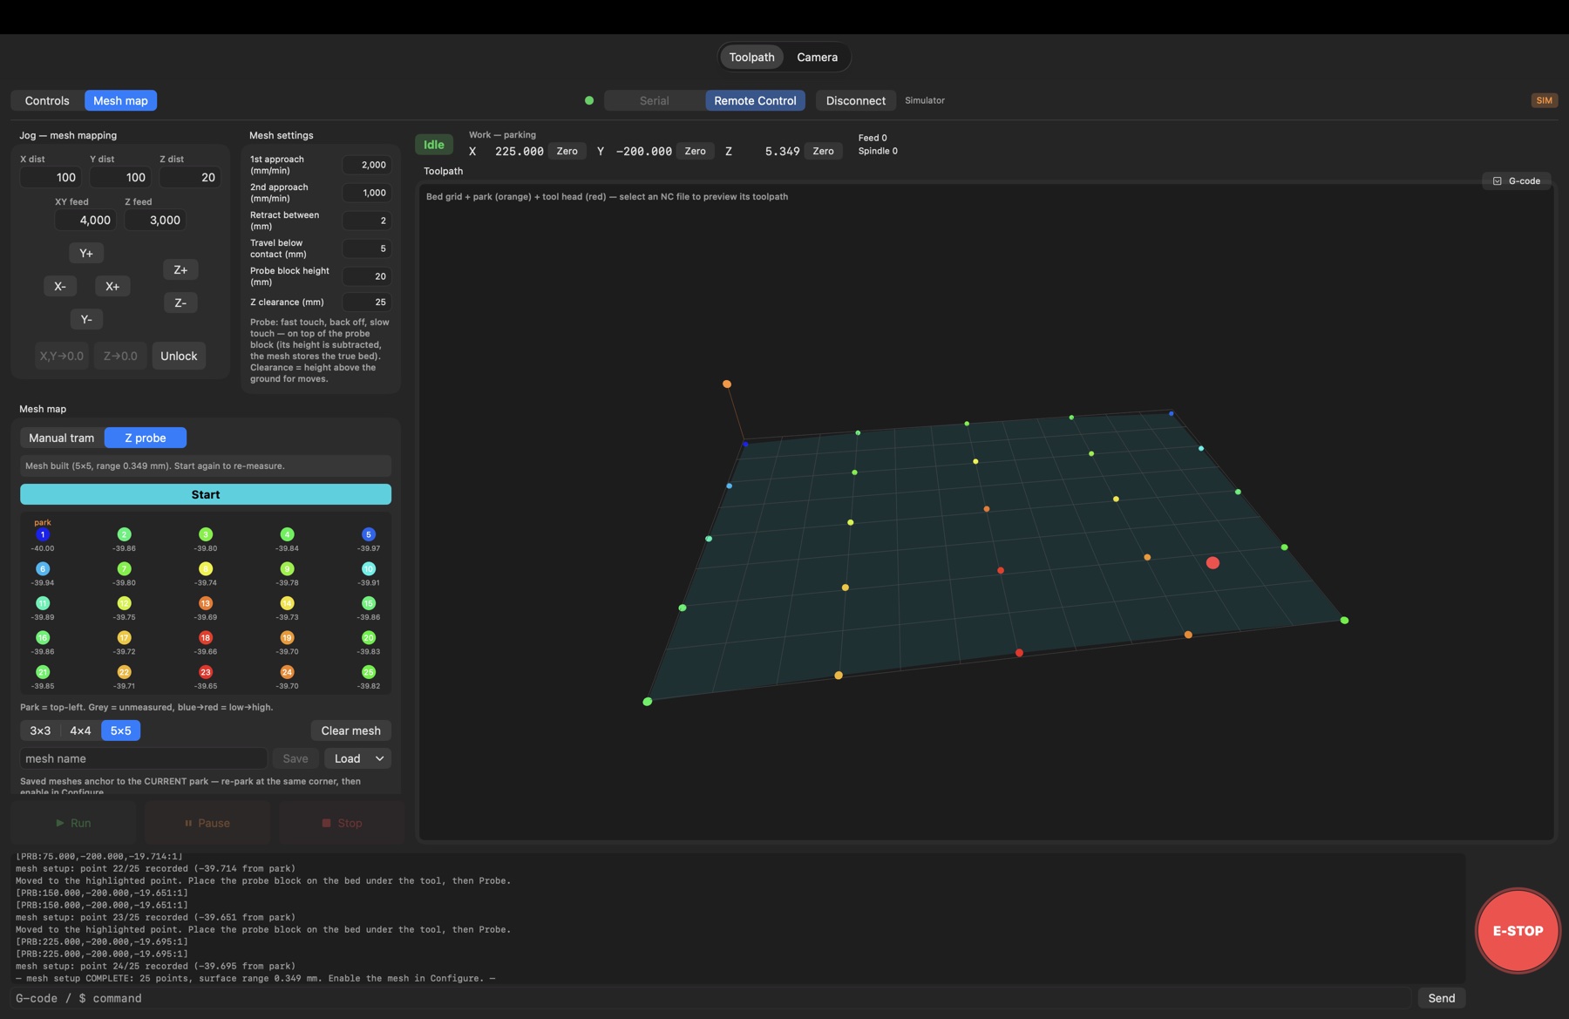Select mesh point 9 circle
Viewport: 1569px width, 1019px height.
pos(287,568)
